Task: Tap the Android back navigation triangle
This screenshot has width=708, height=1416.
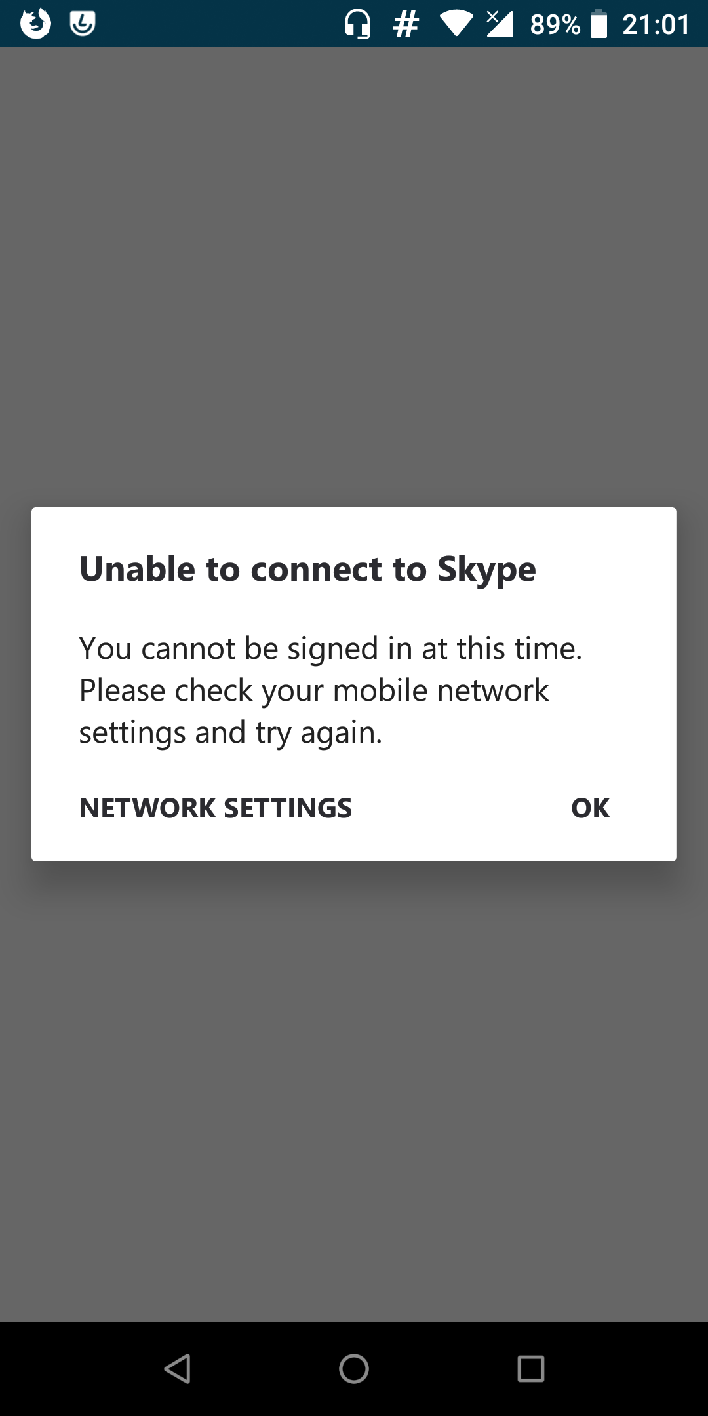Action: pos(177,1369)
